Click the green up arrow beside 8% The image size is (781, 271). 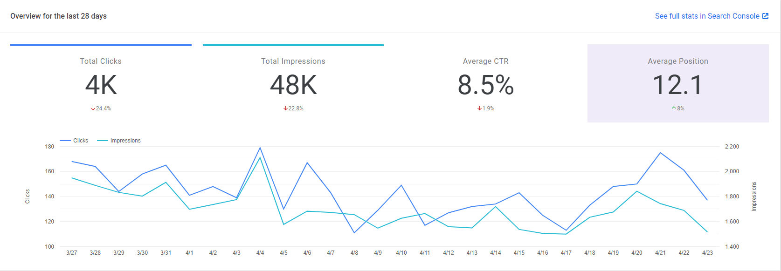pyautogui.click(x=674, y=108)
